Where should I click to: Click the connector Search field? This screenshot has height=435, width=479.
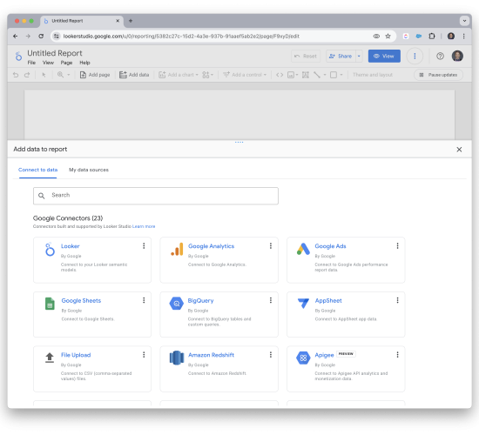tap(156, 196)
